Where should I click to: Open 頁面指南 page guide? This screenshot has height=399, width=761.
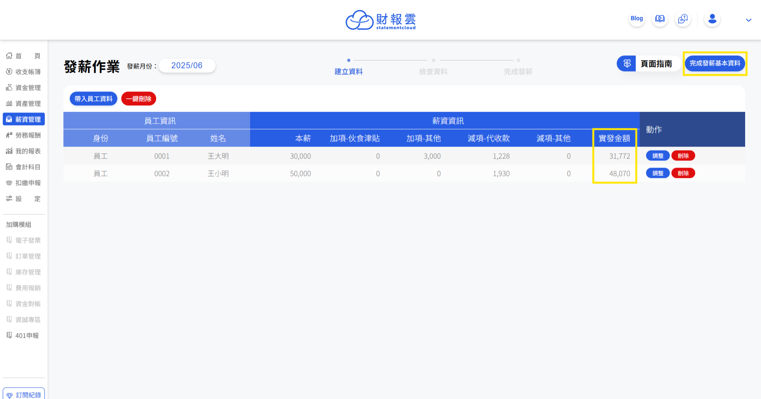(x=648, y=63)
